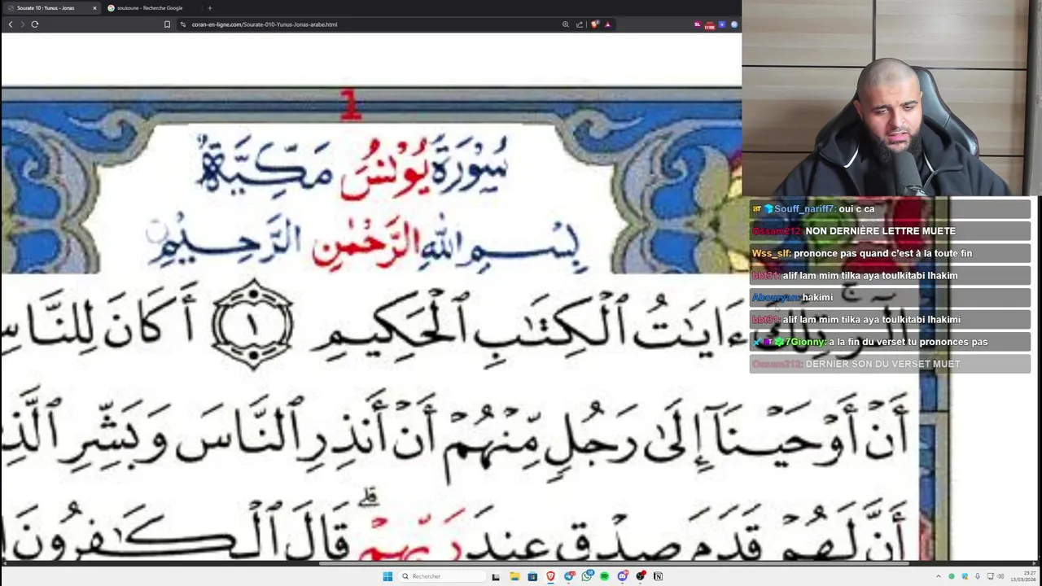
Task: Click chat message 'DERNIER SON DU VERSET MUET'
Action: pyautogui.click(x=882, y=364)
